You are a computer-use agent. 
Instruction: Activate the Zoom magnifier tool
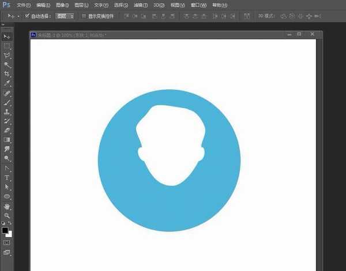coord(7,215)
